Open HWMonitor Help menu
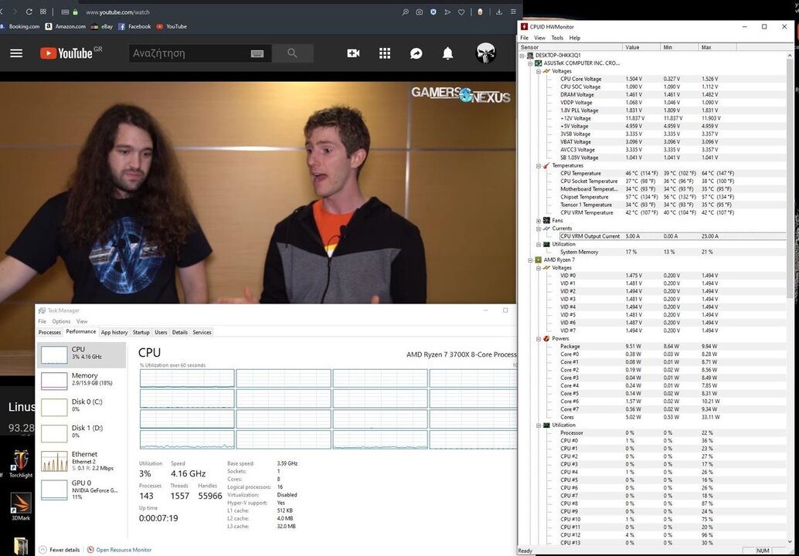799x556 pixels. tap(575, 38)
